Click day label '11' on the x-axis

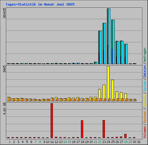click(x=52, y=142)
